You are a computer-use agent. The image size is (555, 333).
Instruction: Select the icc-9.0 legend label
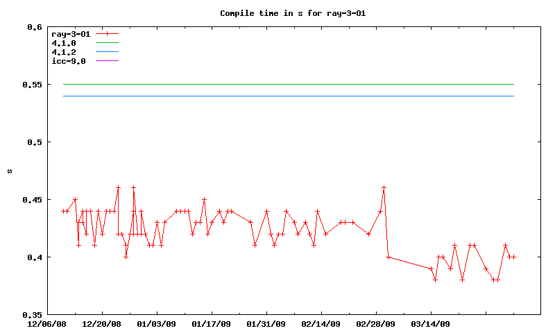click(x=69, y=61)
